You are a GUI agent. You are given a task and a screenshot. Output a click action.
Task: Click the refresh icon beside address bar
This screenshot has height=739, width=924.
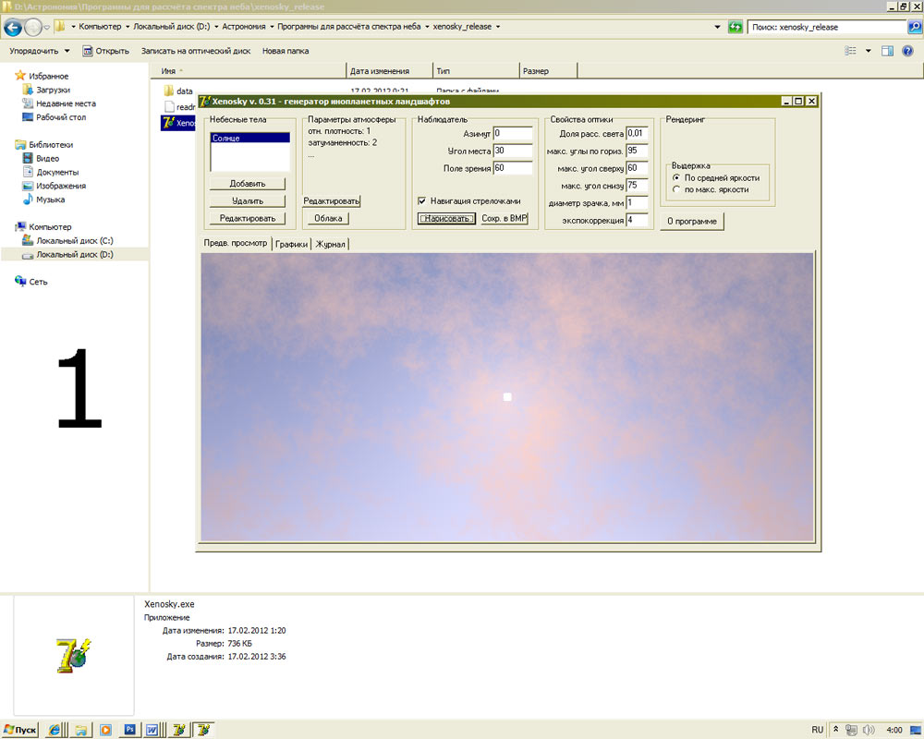(735, 27)
